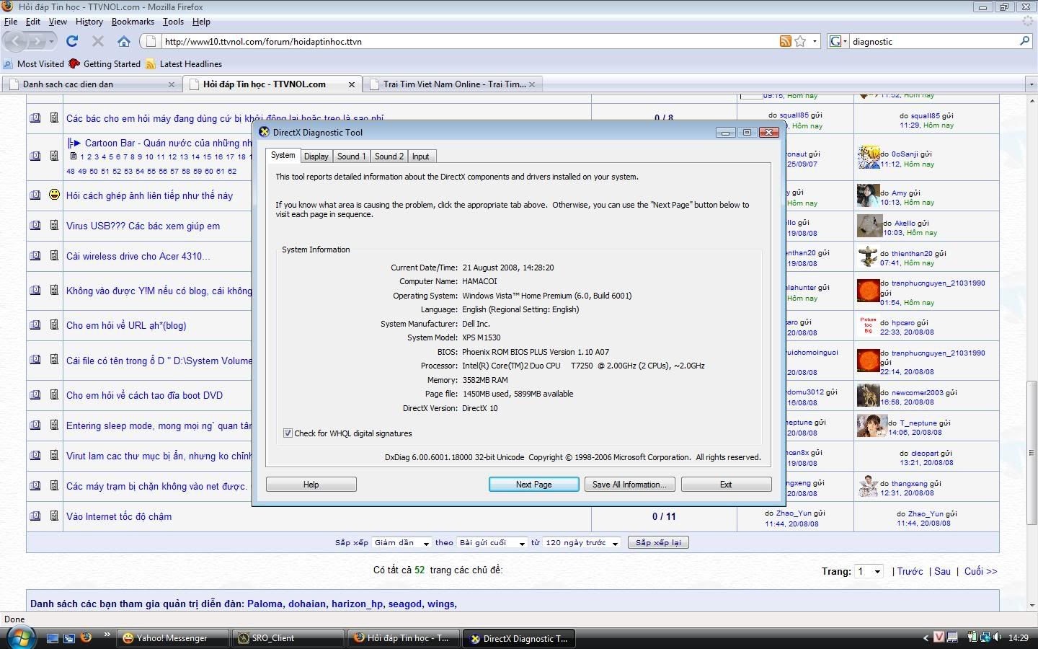The image size is (1038, 649).
Task: Switch to Danh sach cac dien dan tab
Action: (91, 84)
